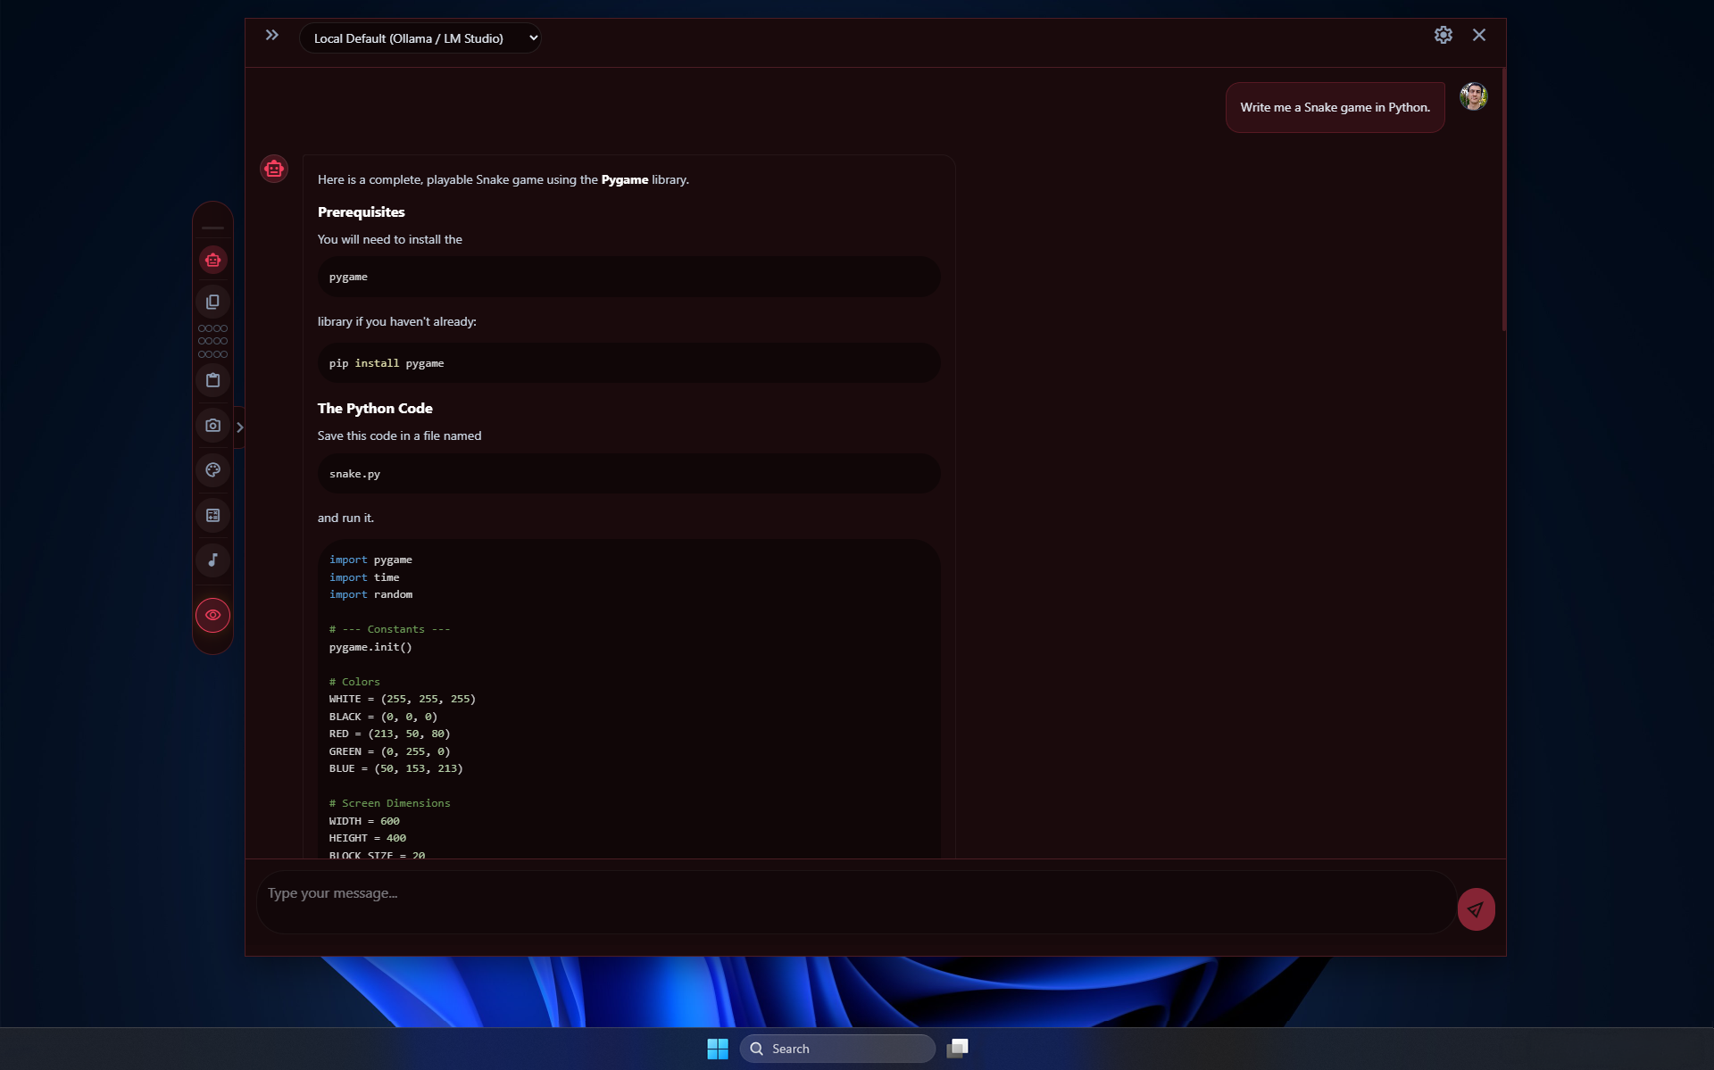This screenshot has height=1070, width=1714.
Task: Click the chat scrollbar thumb
Action: click(x=1503, y=199)
